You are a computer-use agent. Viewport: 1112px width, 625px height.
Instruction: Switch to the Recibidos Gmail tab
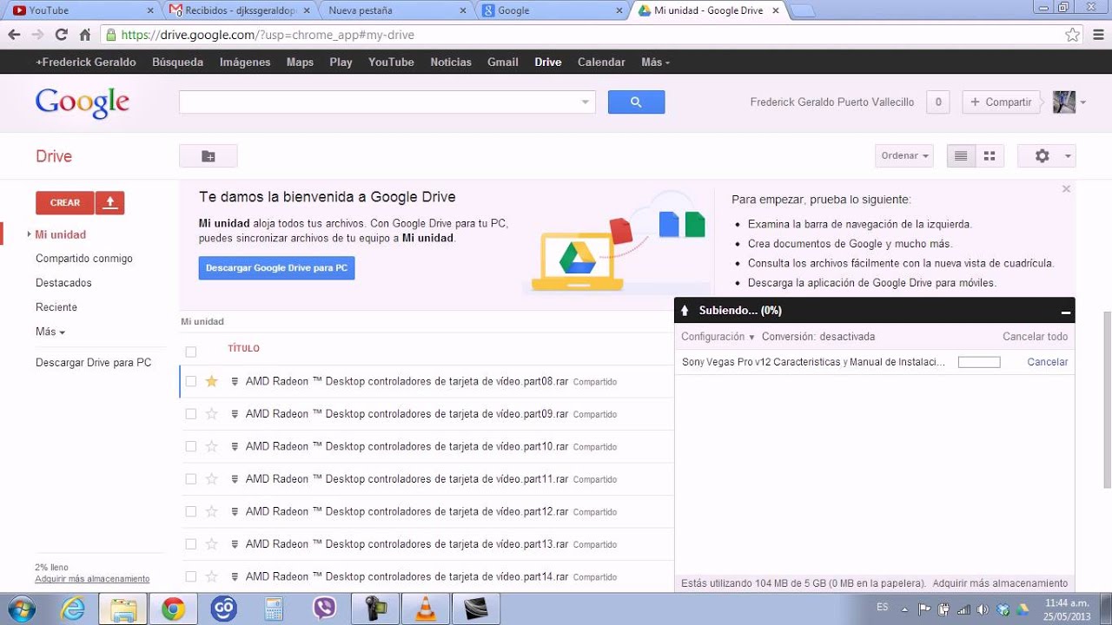[239, 10]
